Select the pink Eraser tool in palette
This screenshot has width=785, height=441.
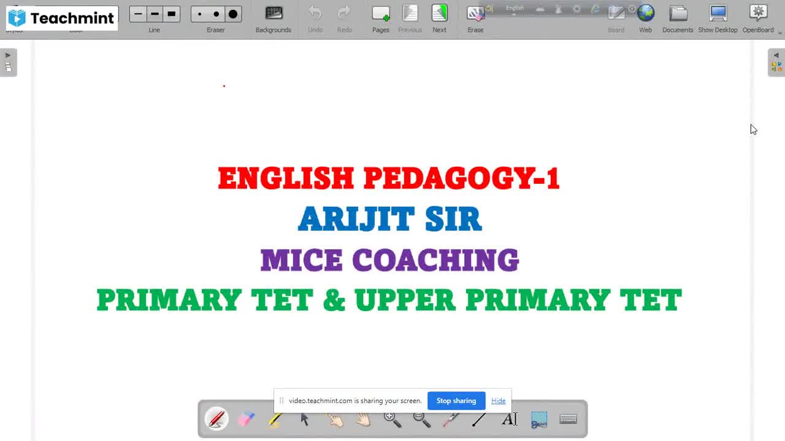[246, 419]
